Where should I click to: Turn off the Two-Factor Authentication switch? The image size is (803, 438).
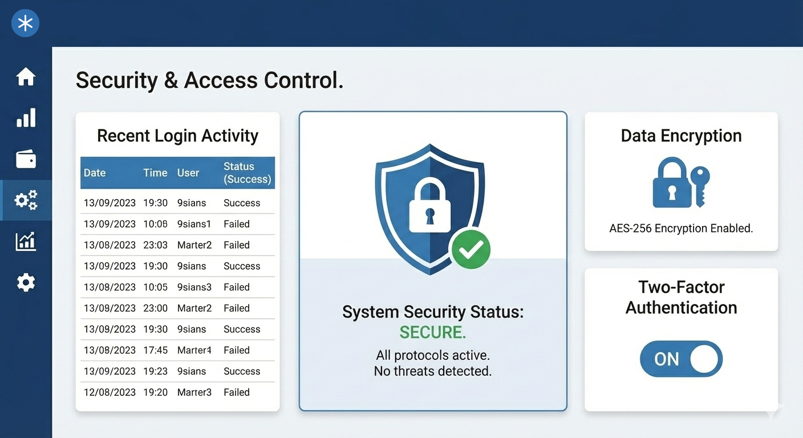pyautogui.click(x=681, y=359)
